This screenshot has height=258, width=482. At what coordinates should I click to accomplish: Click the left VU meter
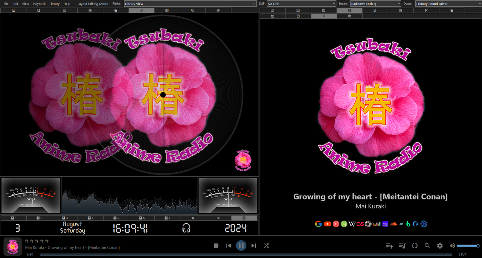[x=31, y=195]
